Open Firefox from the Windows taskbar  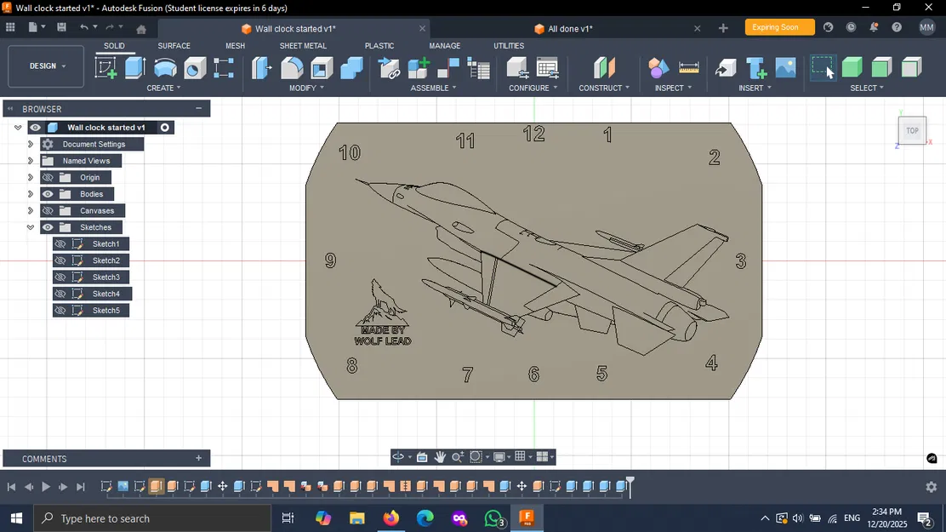tap(390, 518)
